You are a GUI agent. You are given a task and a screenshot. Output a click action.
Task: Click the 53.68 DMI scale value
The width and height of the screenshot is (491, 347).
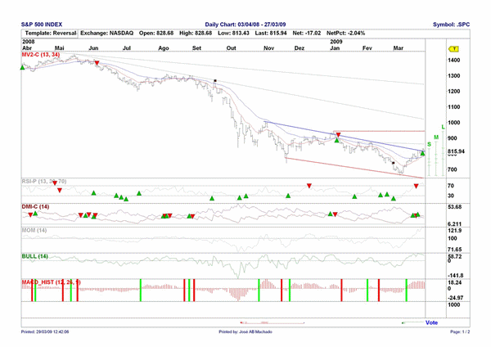[x=455, y=207]
